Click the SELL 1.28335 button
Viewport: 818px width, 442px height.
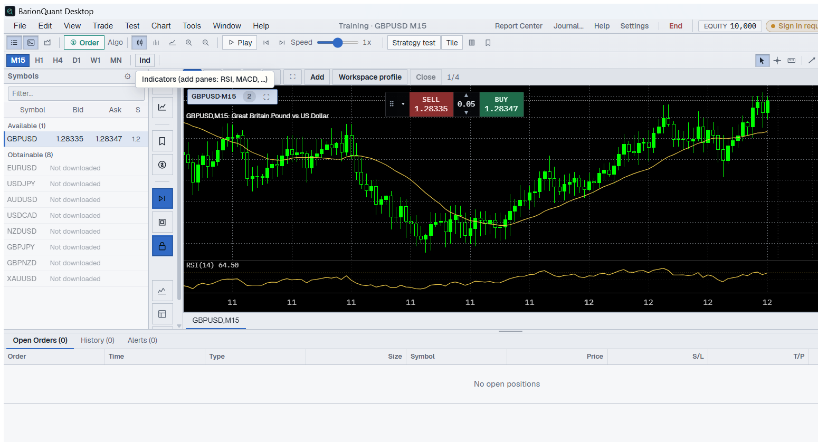coord(431,104)
